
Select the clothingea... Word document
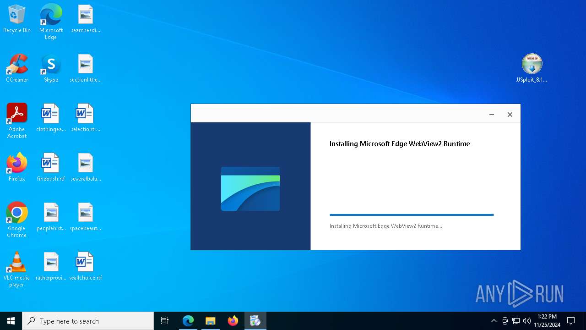(x=51, y=118)
